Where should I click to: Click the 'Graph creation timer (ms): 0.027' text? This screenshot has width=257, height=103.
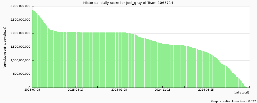[234, 101]
